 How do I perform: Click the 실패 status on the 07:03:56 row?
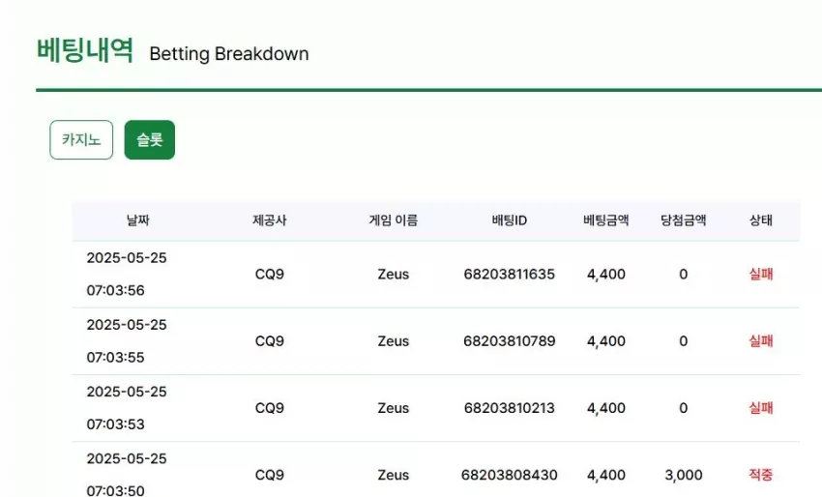pos(761,275)
